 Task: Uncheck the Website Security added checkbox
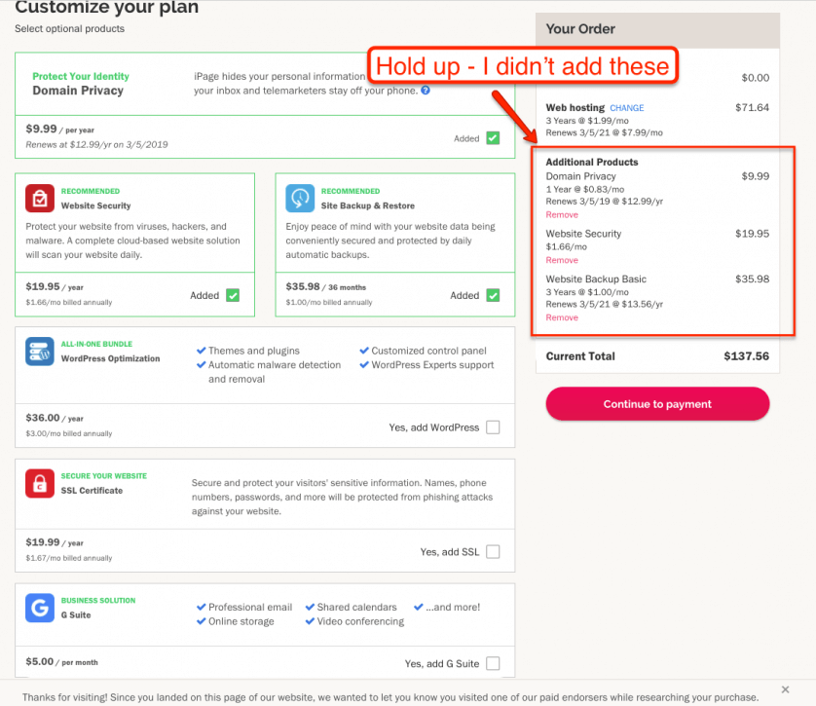[233, 295]
